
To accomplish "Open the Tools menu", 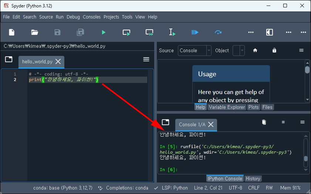I will (127, 17).
